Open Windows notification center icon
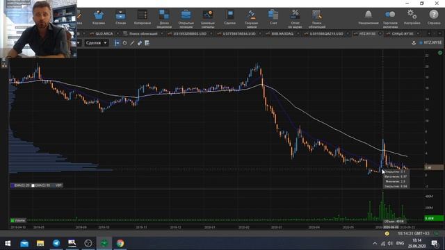 [x=435, y=243]
